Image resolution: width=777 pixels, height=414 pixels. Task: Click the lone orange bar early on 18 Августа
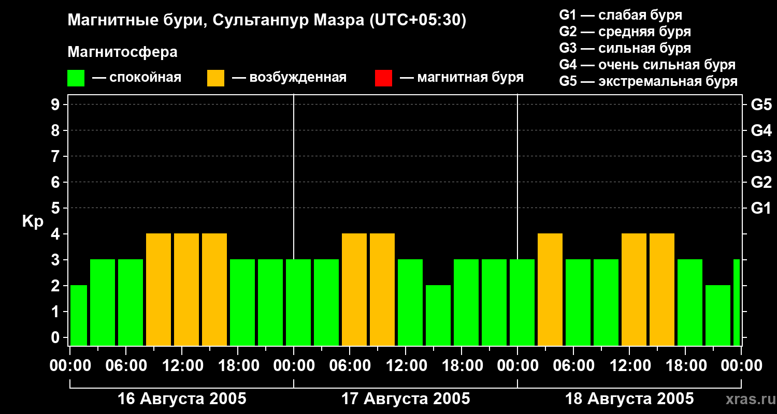coord(550,290)
